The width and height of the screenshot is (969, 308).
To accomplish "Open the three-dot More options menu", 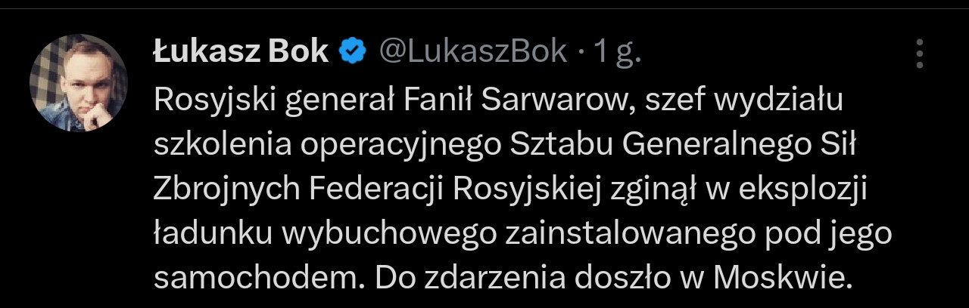I will point(920,54).
